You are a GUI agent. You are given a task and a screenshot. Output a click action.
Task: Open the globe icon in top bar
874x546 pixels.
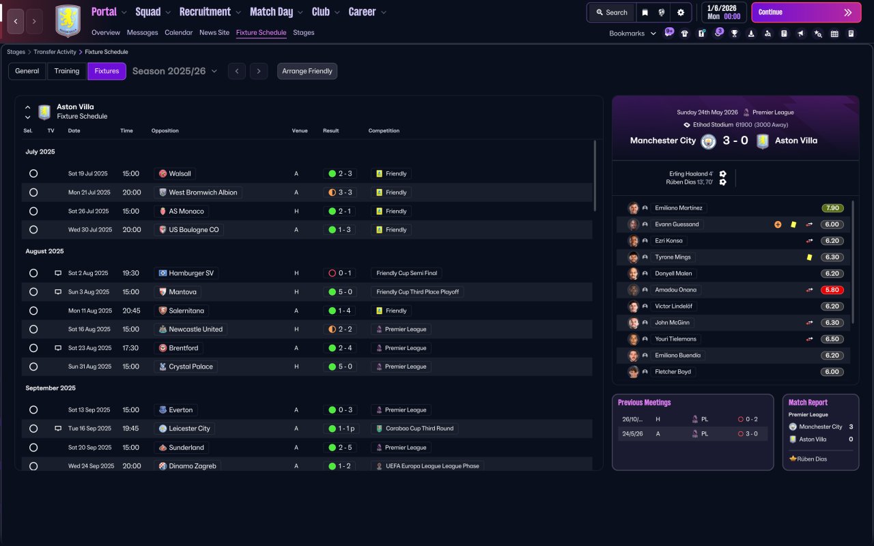pyautogui.click(x=662, y=12)
